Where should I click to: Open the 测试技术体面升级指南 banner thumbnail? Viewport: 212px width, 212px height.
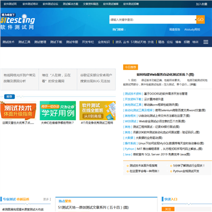pos(18,111)
